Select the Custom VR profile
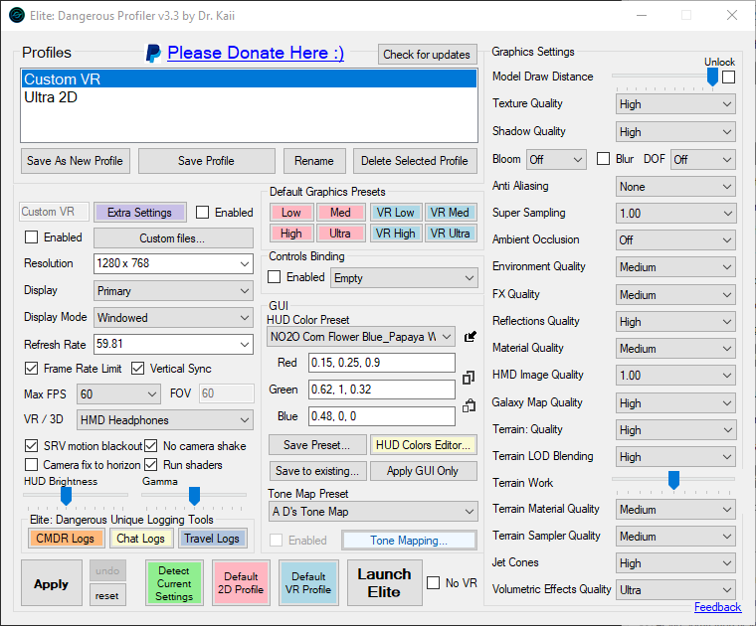Screen dimensions: 756x626 click(249, 78)
